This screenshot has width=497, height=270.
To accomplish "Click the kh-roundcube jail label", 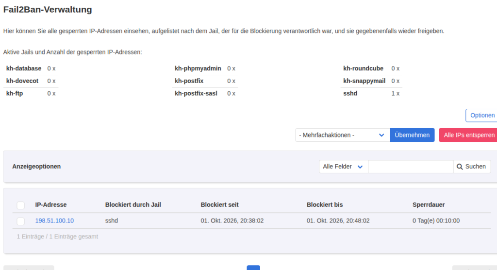I will 363,68.
